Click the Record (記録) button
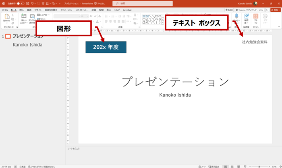The image size is (282, 168). tap(230, 9)
